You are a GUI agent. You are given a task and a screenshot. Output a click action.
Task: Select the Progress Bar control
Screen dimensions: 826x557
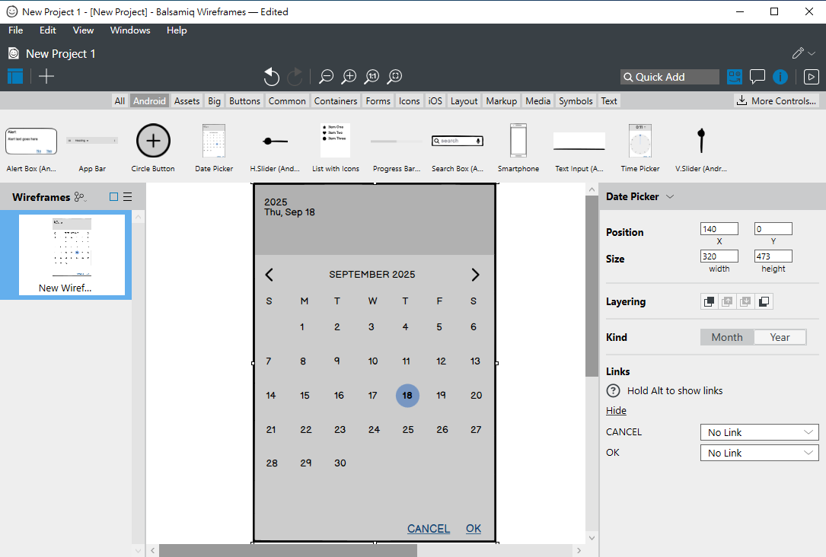pos(397,149)
